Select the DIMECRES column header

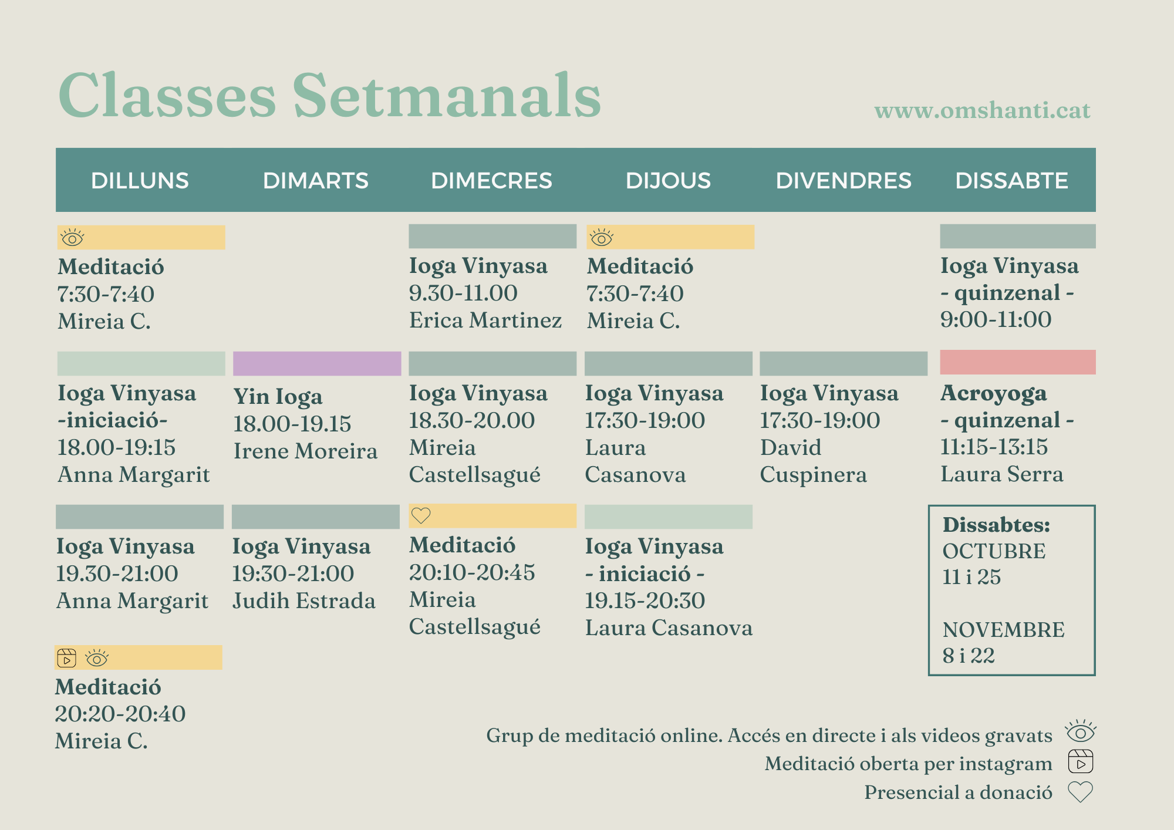click(491, 181)
